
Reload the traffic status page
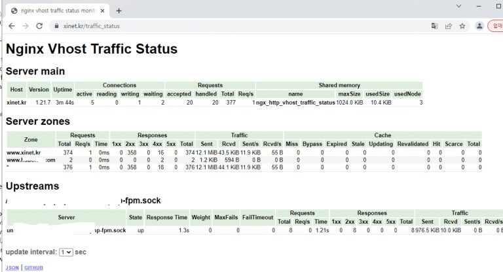coord(39,26)
